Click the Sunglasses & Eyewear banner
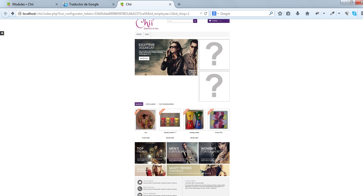The image size is (363, 196). 150,170
